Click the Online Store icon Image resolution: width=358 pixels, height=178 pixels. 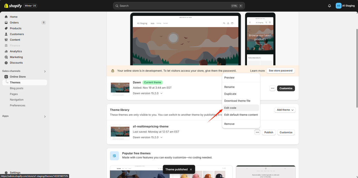[x=6, y=77]
